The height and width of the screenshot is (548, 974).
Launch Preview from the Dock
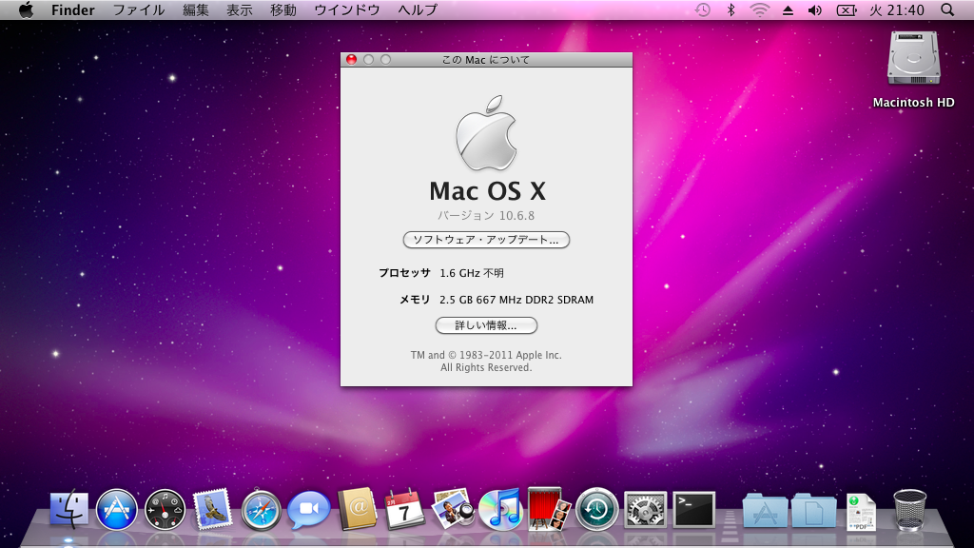[453, 510]
